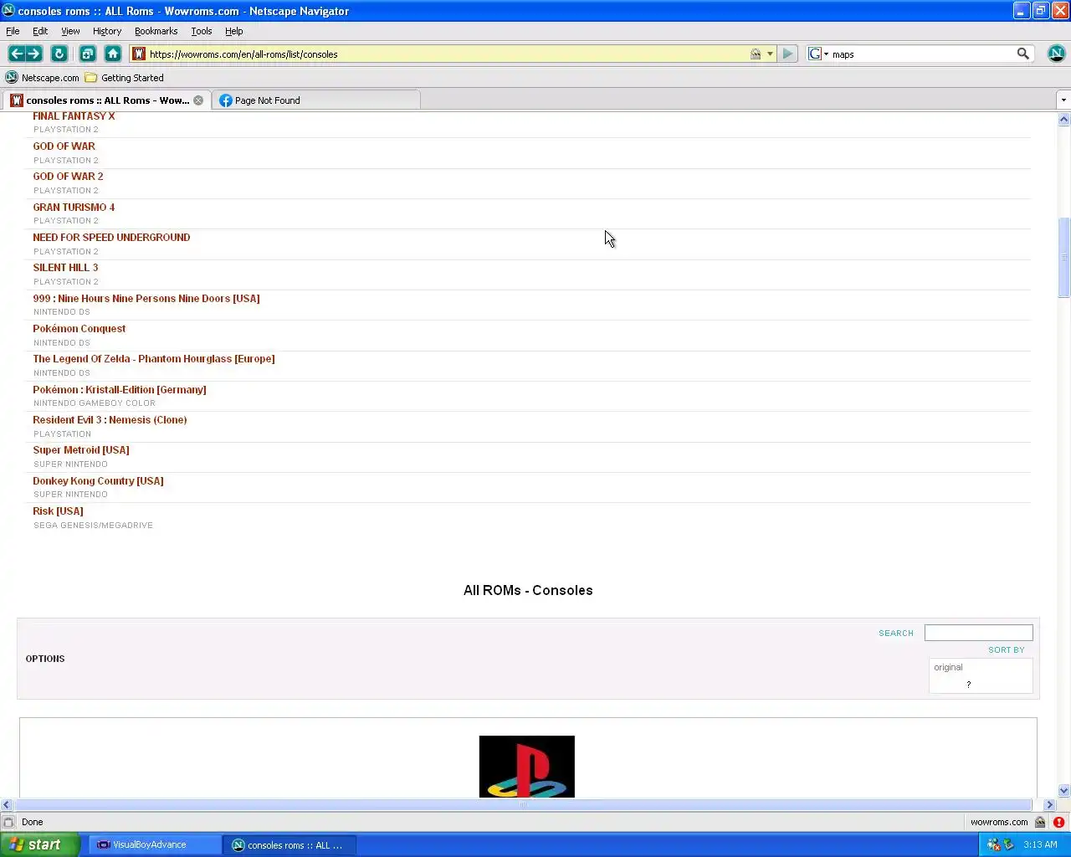
Task: Open the Netscape.com bookmark
Action: [42, 78]
